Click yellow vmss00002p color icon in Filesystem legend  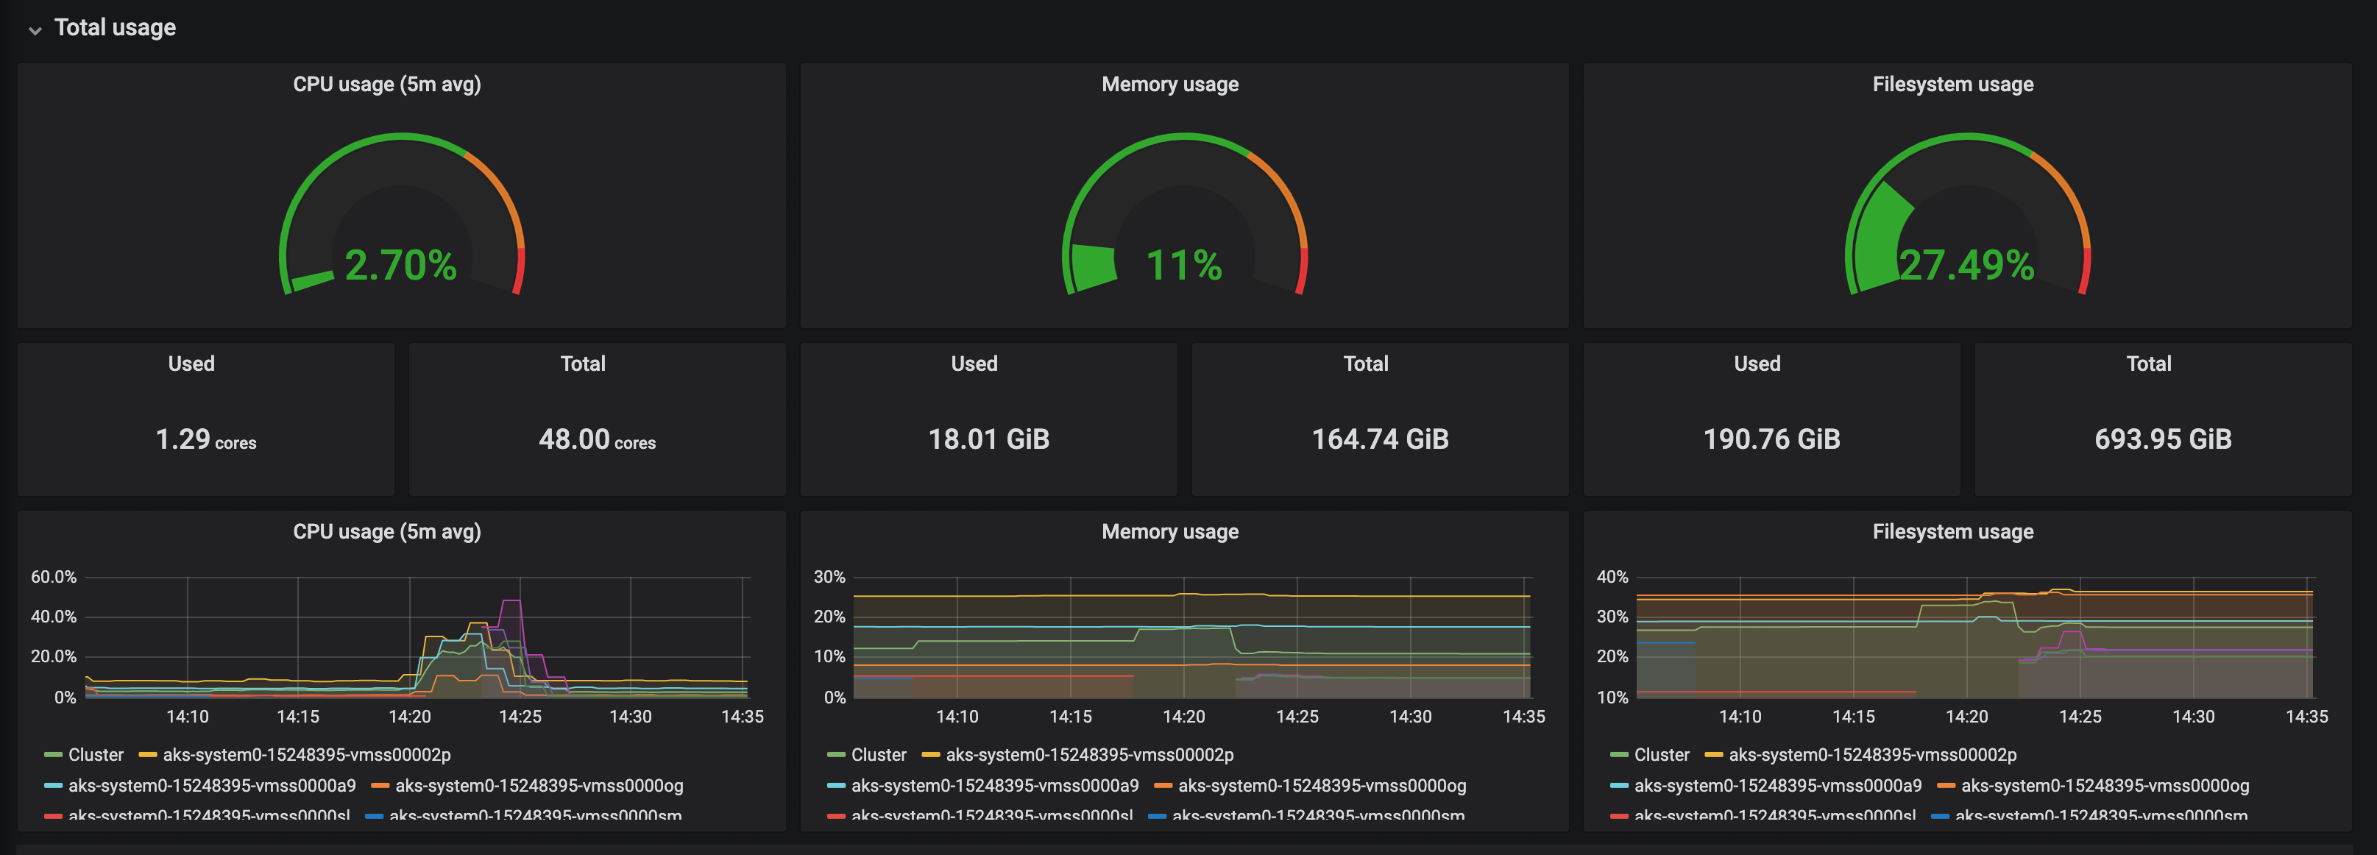point(1713,756)
